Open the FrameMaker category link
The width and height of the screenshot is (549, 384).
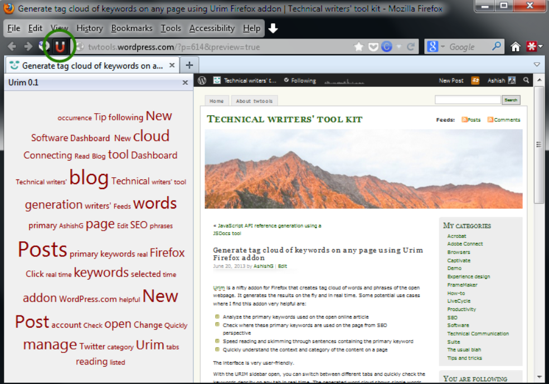point(462,285)
